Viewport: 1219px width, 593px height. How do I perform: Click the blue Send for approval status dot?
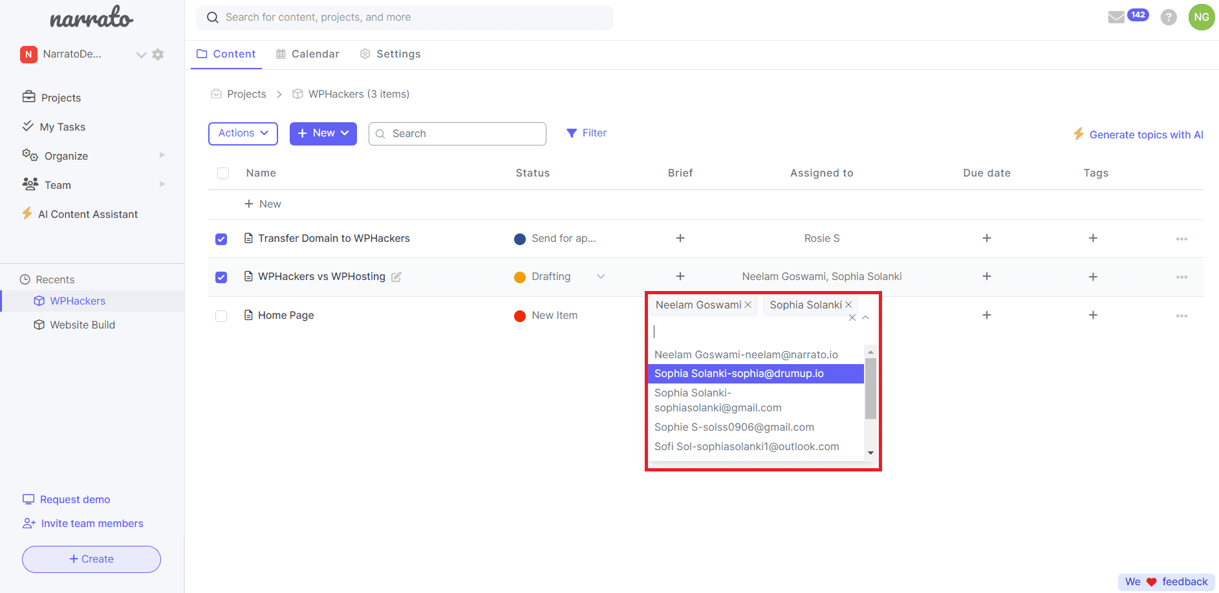[x=520, y=239]
